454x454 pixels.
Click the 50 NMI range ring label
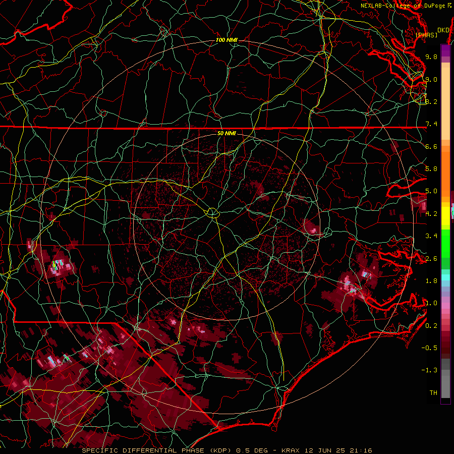click(x=226, y=133)
